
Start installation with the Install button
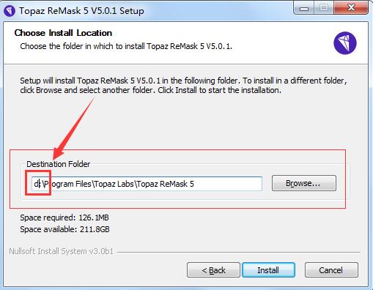(x=268, y=270)
